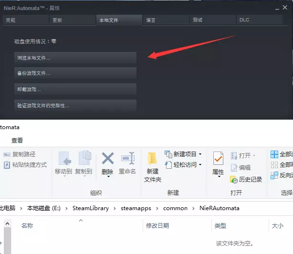This screenshot has height=254, width=293.
Task: Click the 轻松访问 icon
Action: tap(168, 165)
